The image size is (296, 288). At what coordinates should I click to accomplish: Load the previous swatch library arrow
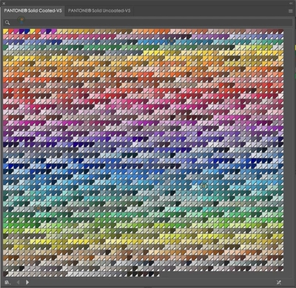[x=18, y=282]
